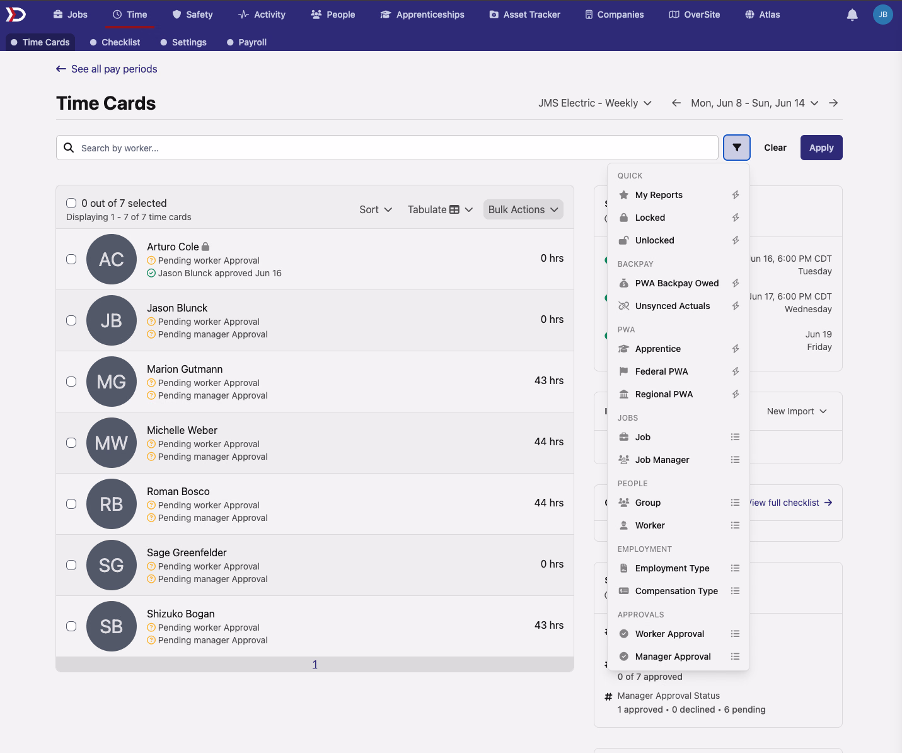Check the box for Sage Greenfelder

click(71, 565)
